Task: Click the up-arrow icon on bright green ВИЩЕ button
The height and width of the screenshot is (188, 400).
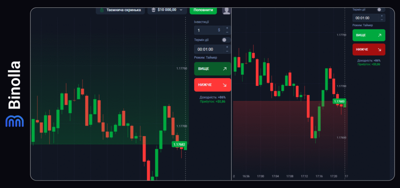Action: [x=380, y=35]
